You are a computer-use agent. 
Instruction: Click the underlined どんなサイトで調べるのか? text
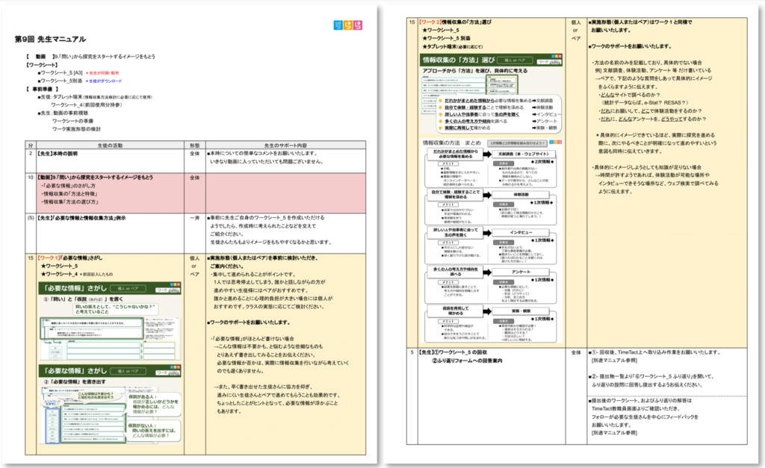631,95
